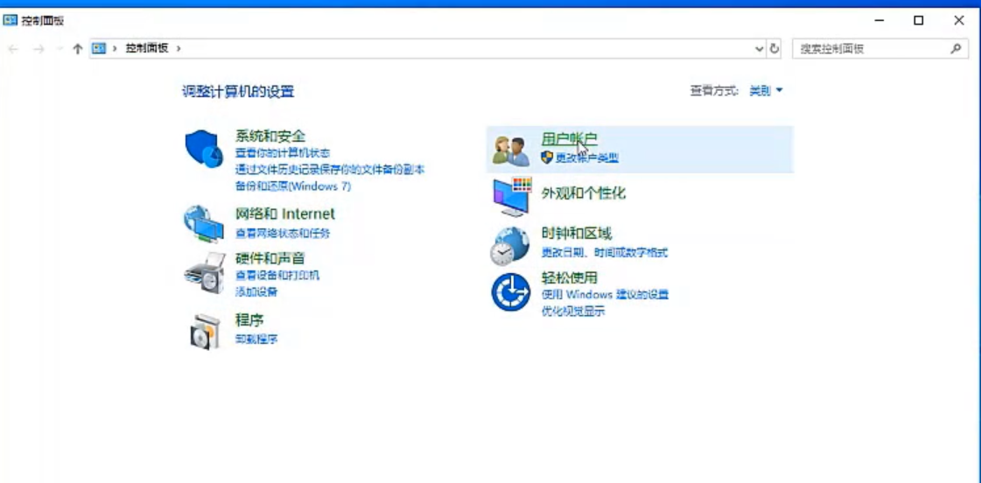981x483 pixels.
Task: Open the 卸载程序 link
Action: tap(256, 339)
